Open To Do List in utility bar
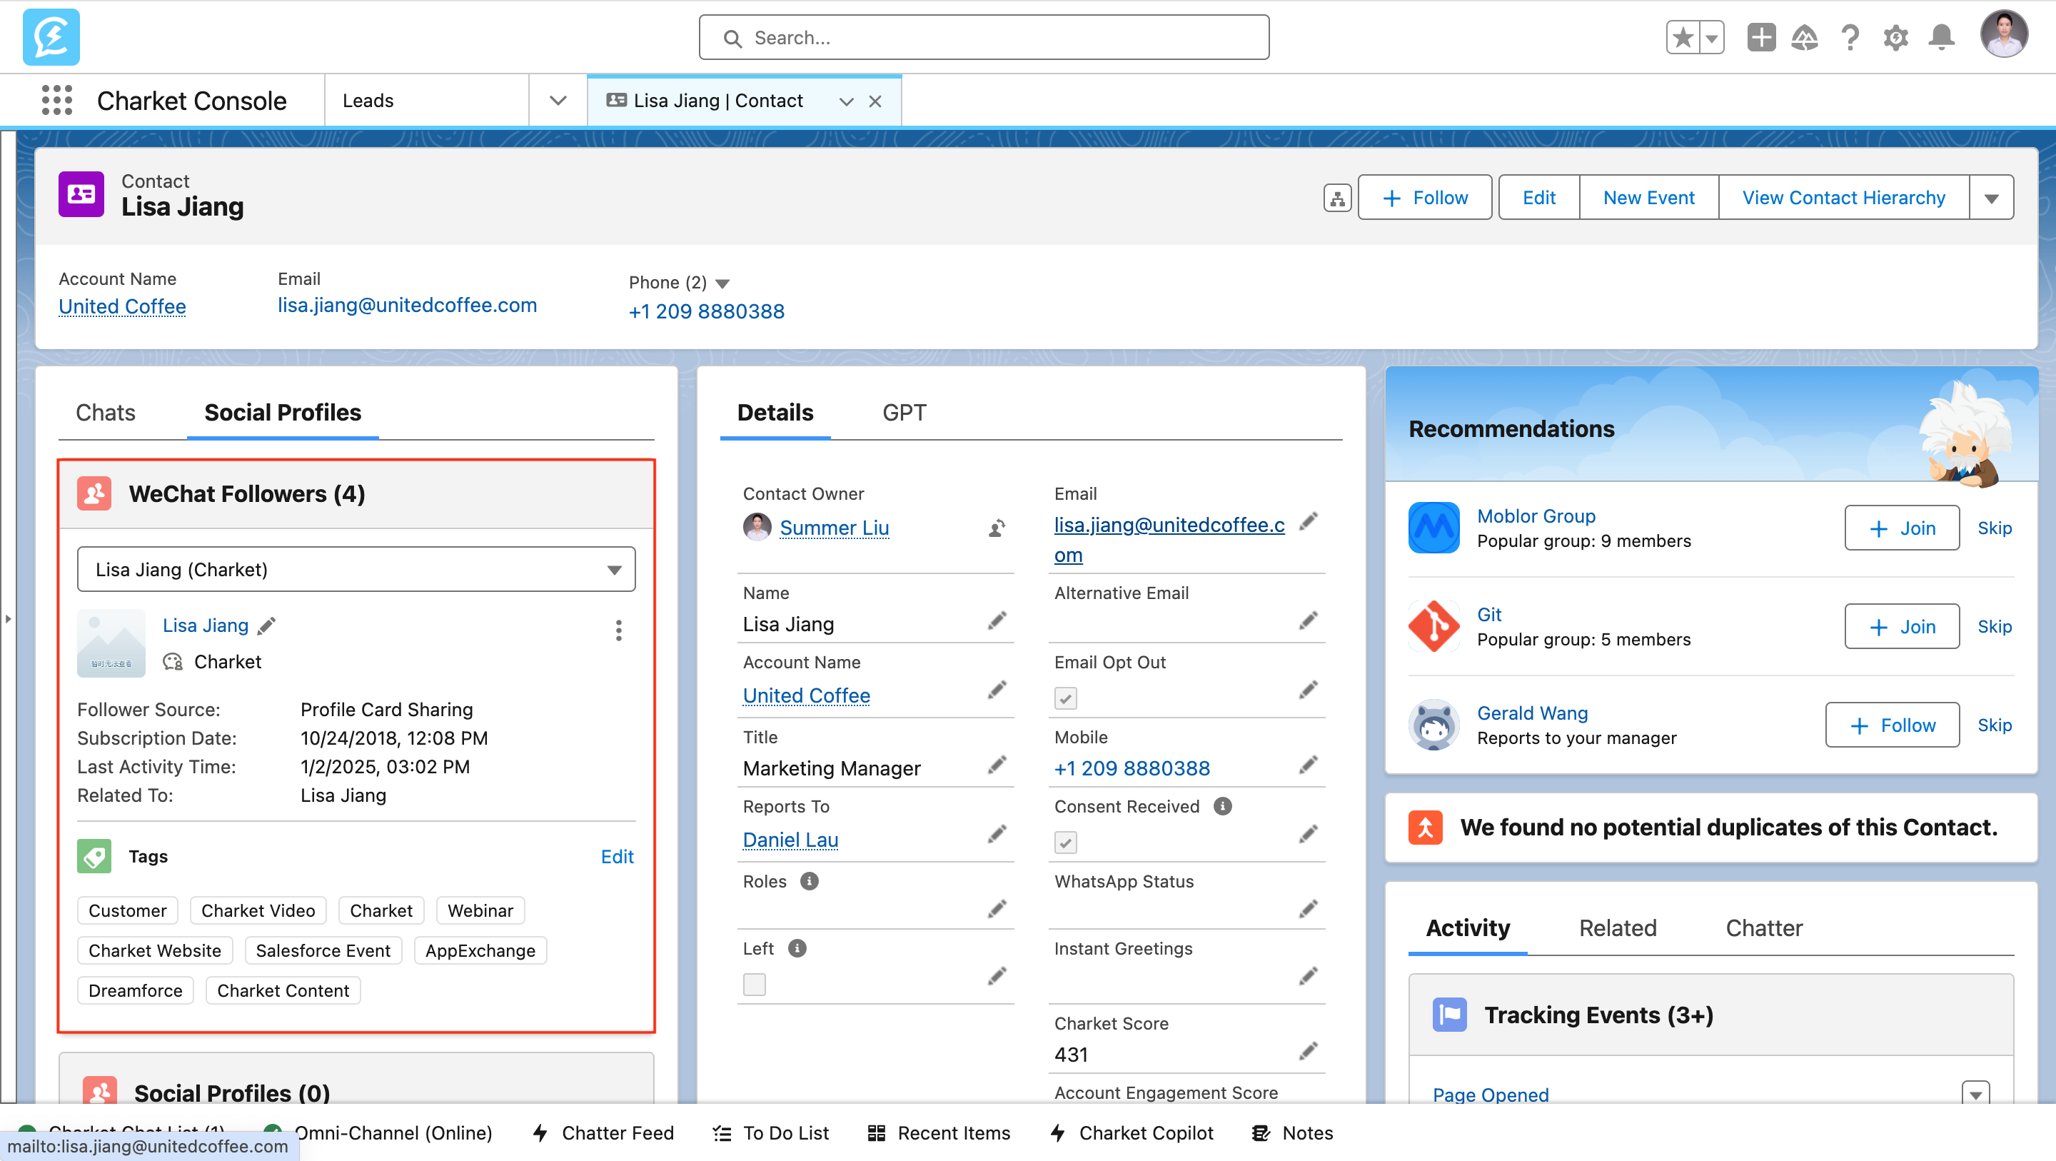This screenshot has width=2056, height=1161. pyautogui.click(x=771, y=1133)
